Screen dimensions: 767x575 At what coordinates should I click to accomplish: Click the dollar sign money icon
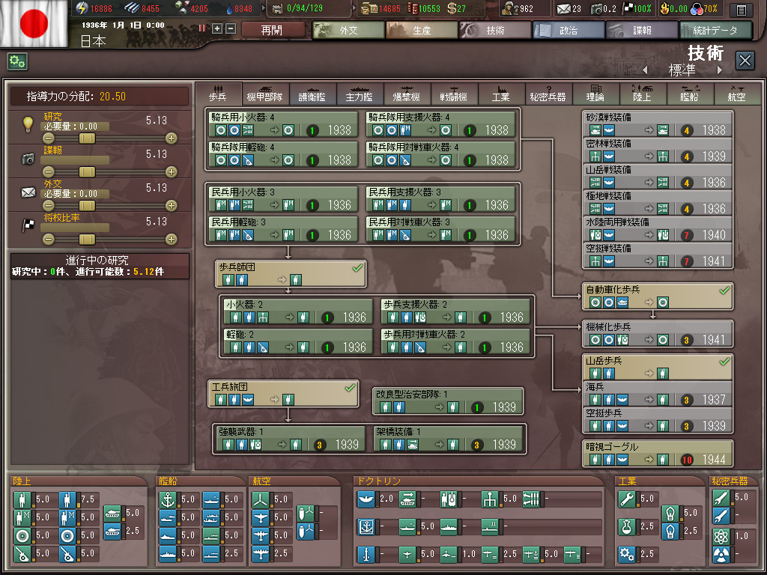pos(452,9)
